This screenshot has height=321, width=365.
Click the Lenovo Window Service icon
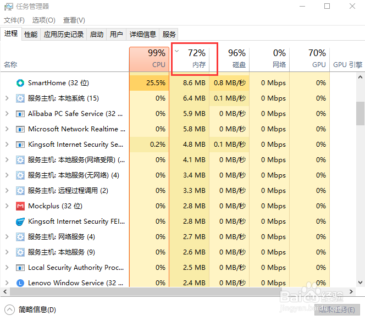tap(20, 283)
